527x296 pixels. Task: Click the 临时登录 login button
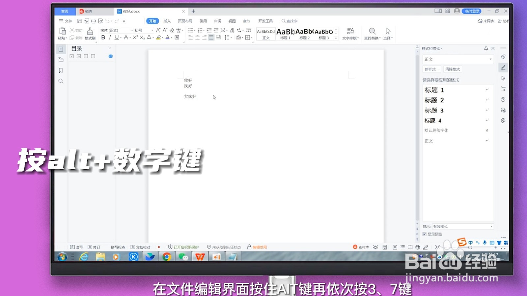pyautogui.click(x=472, y=11)
